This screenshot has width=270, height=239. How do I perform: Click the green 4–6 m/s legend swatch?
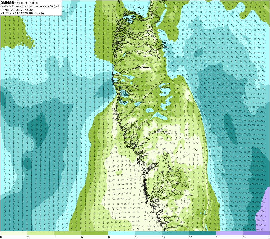tap(67, 233)
